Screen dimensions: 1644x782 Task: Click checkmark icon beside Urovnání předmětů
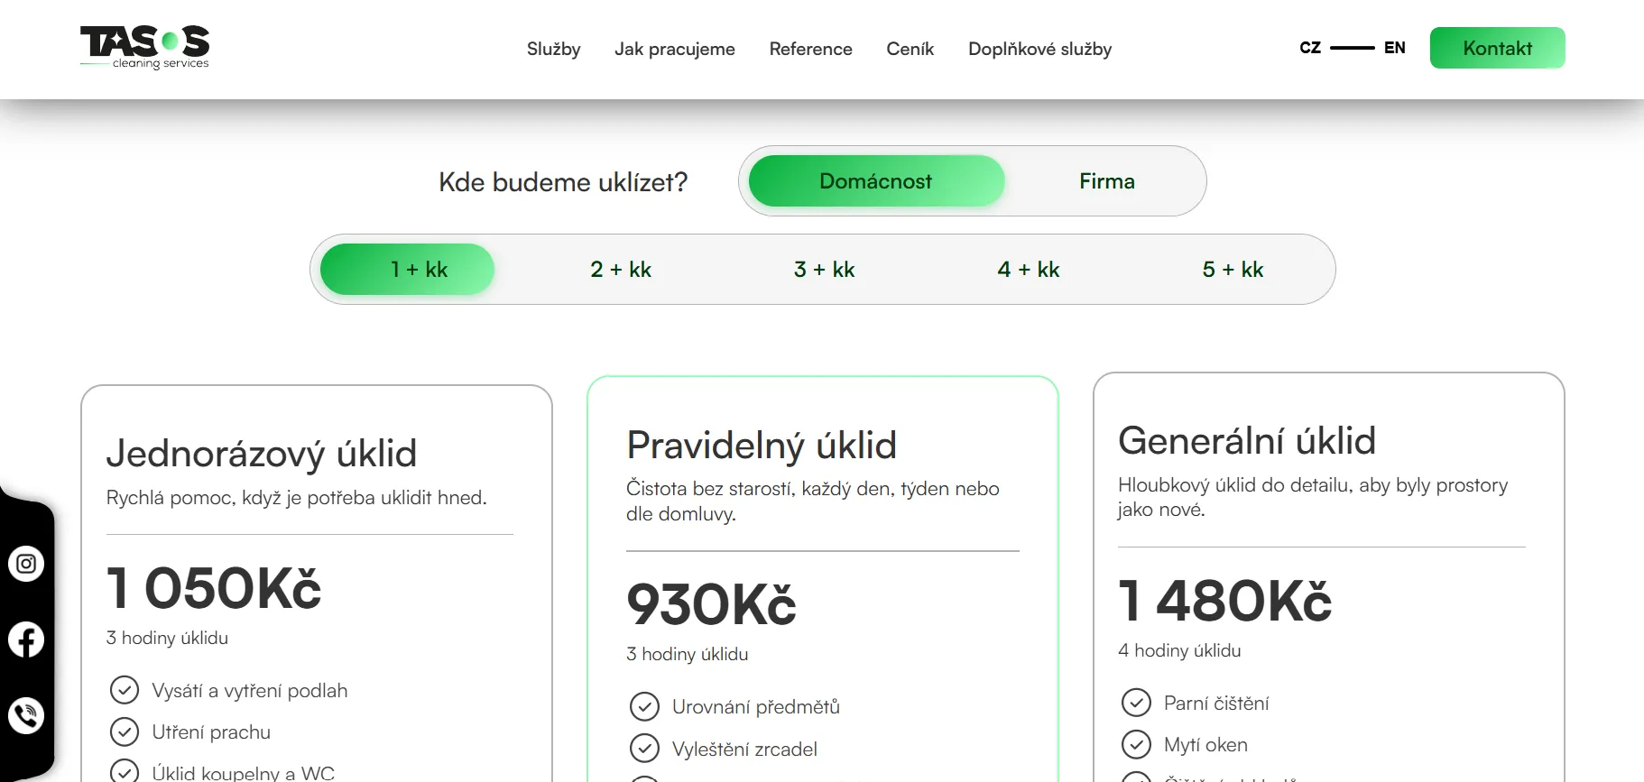click(644, 706)
